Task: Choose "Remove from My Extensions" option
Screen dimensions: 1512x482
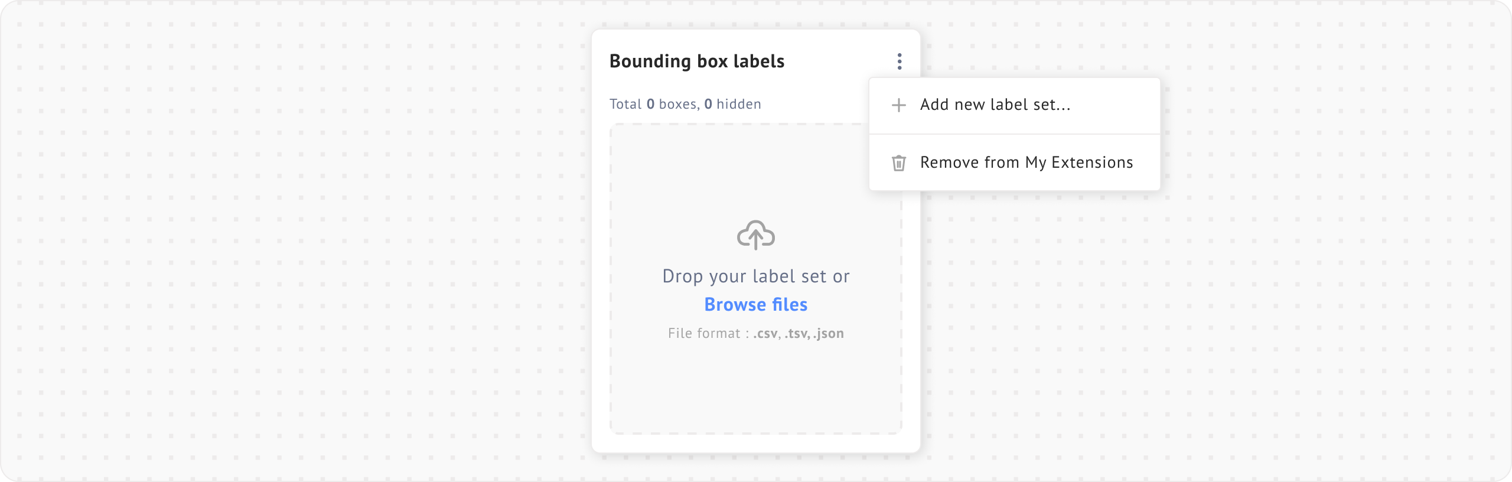Action: click(1026, 163)
